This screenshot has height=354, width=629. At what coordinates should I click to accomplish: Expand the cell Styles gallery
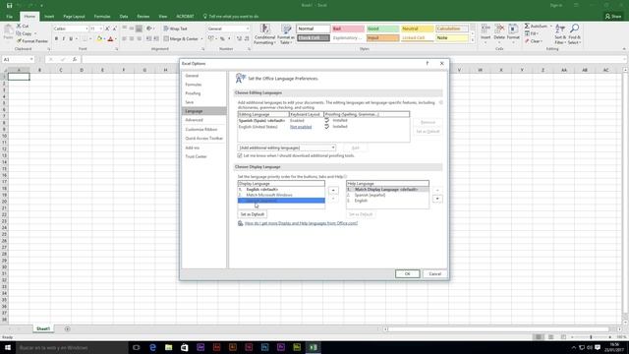click(472, 40)
